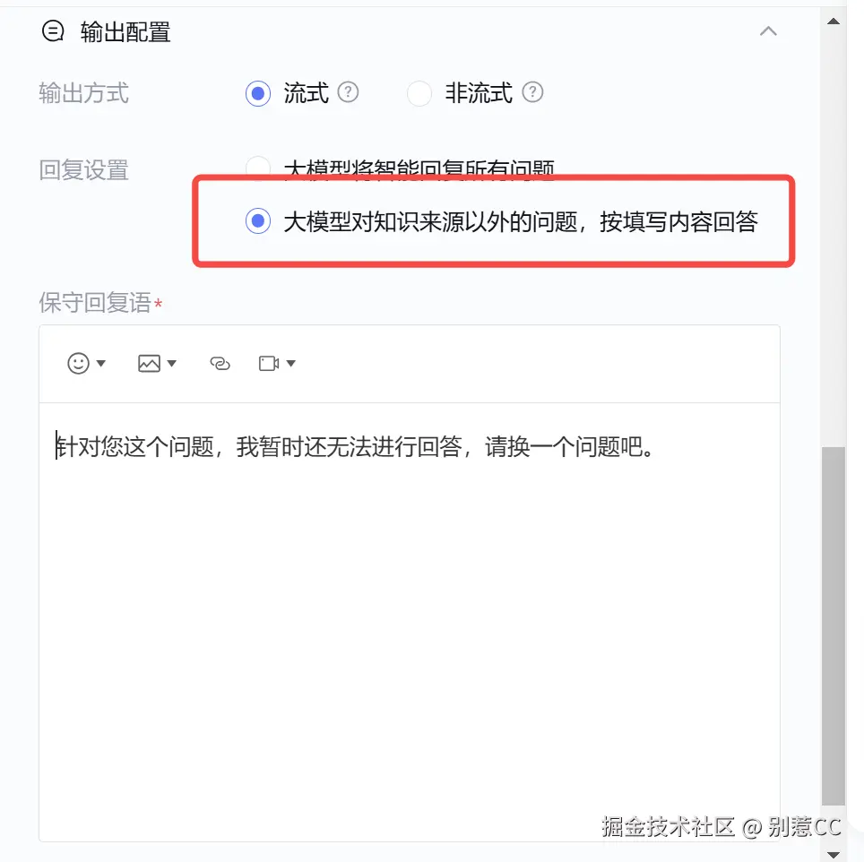Open the emoji picker icon
The height and width of the screenshot is (862, 864).
78,364
